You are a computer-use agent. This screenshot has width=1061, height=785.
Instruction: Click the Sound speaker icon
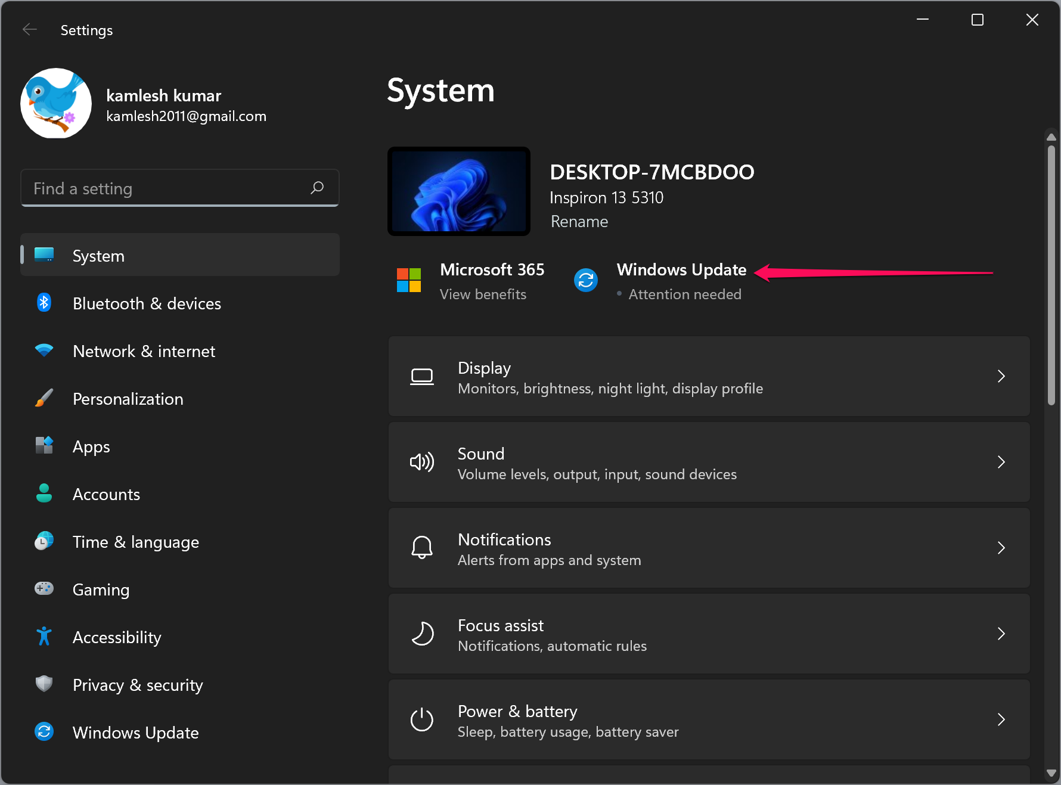click(x=422, y=462)
